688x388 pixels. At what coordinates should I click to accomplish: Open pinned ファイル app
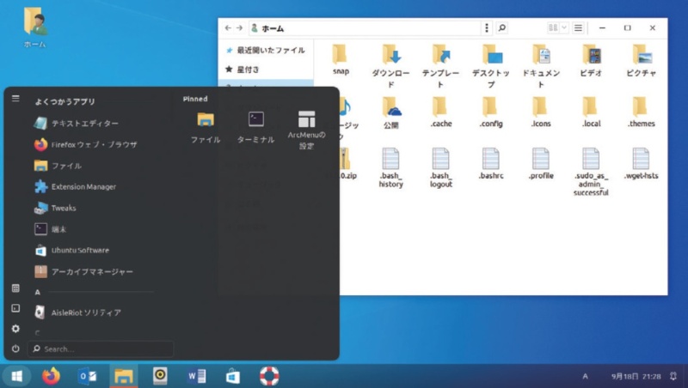[206, 128]
